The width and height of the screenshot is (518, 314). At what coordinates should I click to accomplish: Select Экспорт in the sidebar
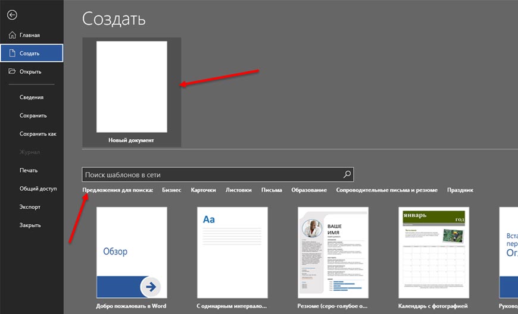pyautogui.click(x=30, y=207)
